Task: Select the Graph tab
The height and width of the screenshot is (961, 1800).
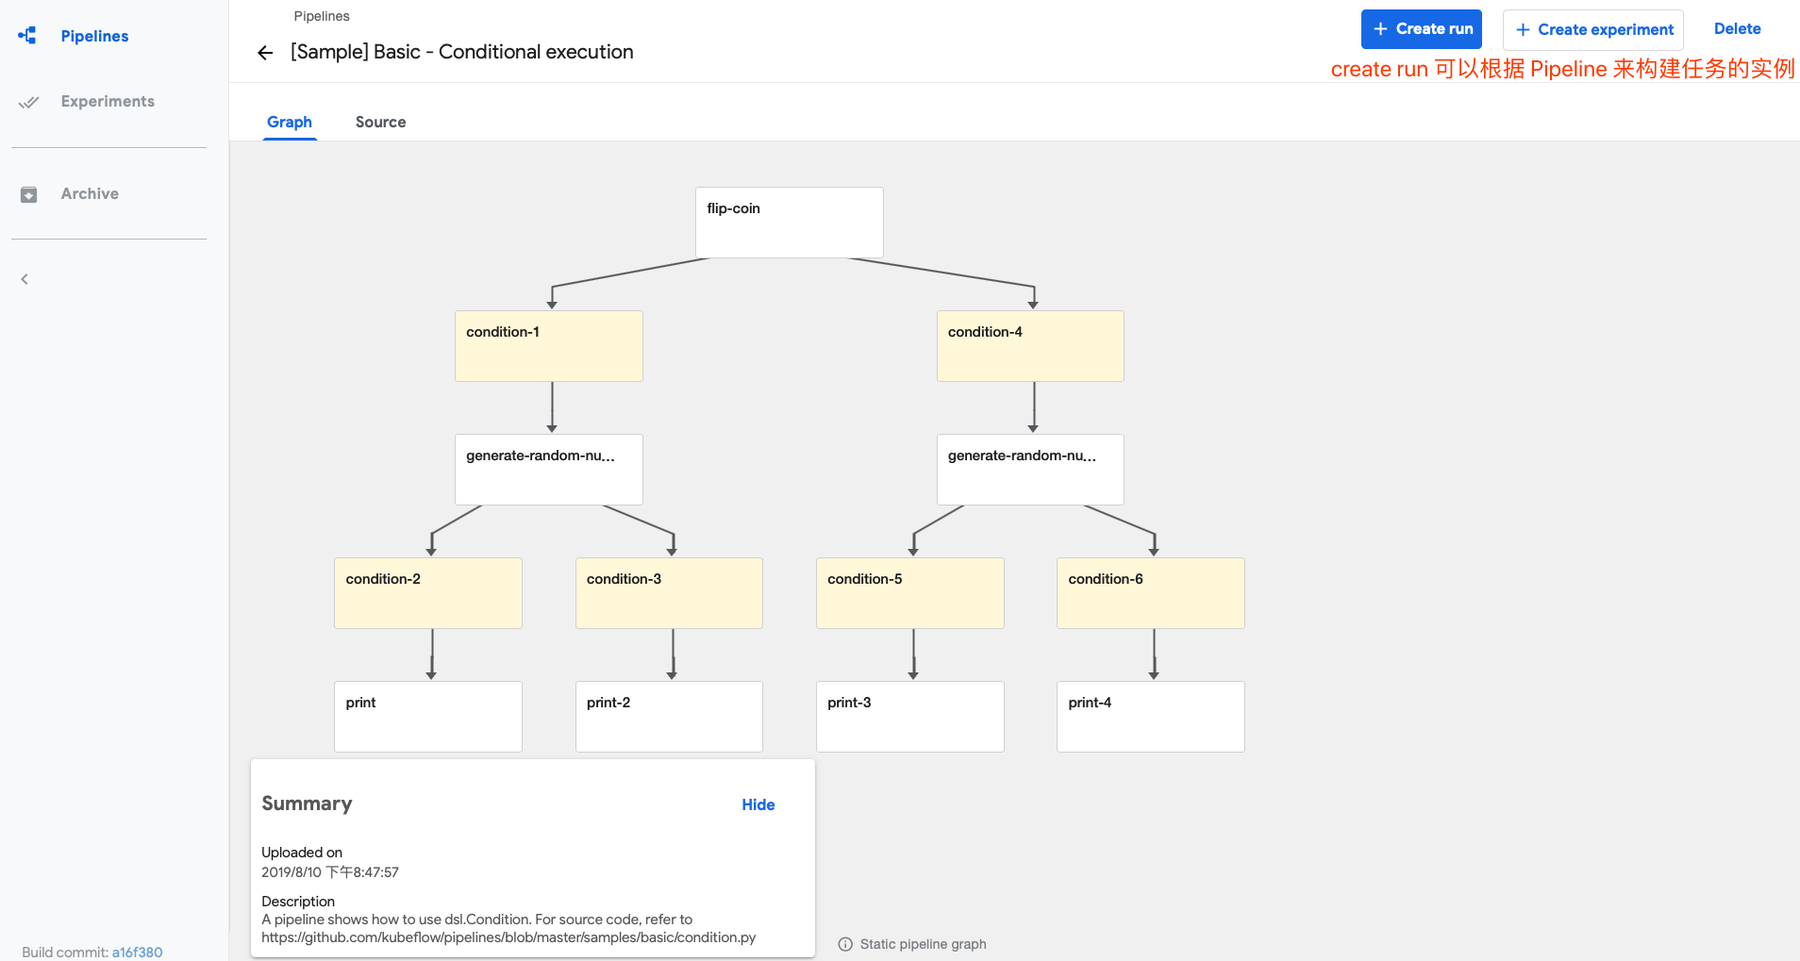Action: [289, 122]
